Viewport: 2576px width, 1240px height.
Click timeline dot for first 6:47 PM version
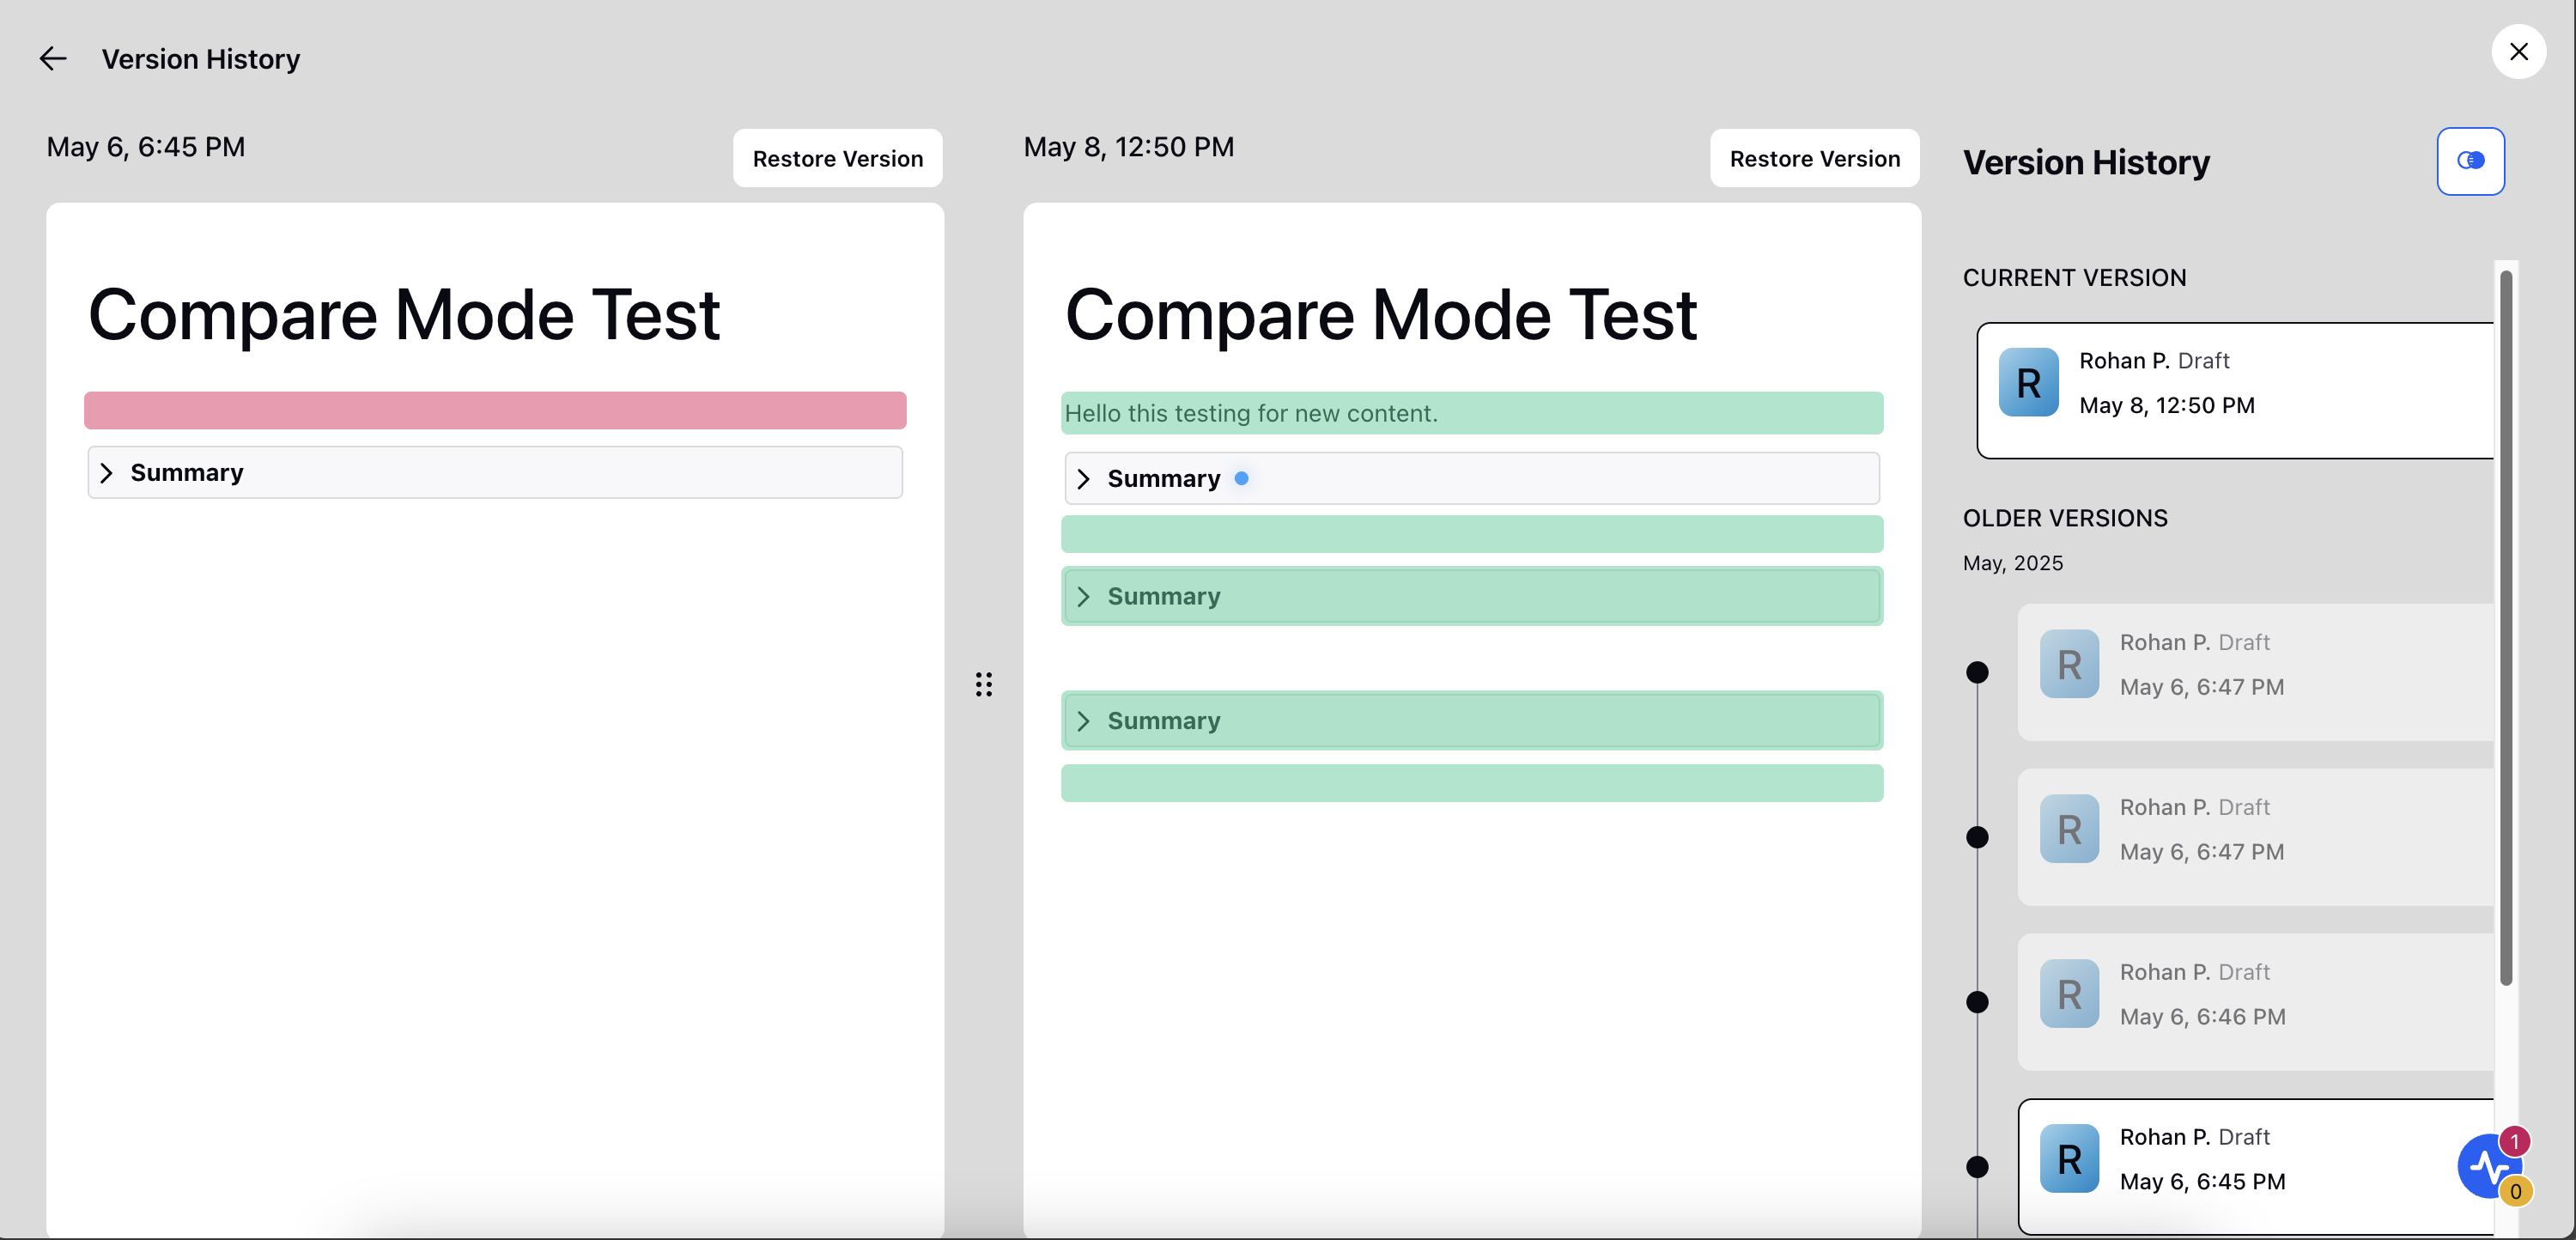[1977, 672]
